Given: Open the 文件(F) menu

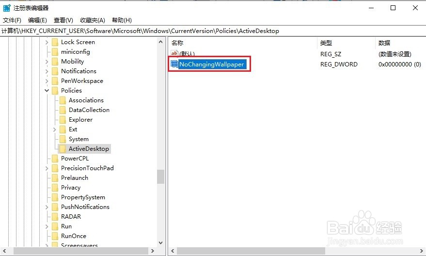Looking at the screenshot, I should [12, 20].
